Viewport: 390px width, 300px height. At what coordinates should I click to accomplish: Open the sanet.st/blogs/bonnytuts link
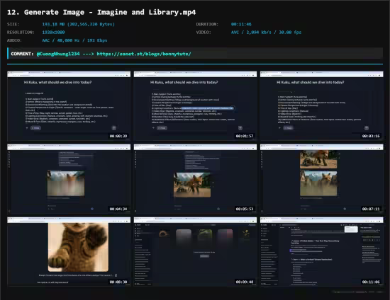coord(144,54)
